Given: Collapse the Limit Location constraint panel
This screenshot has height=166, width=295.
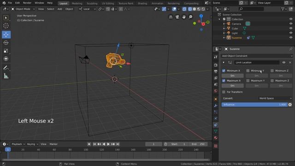Looking at the screenshot, I should 224,63.
